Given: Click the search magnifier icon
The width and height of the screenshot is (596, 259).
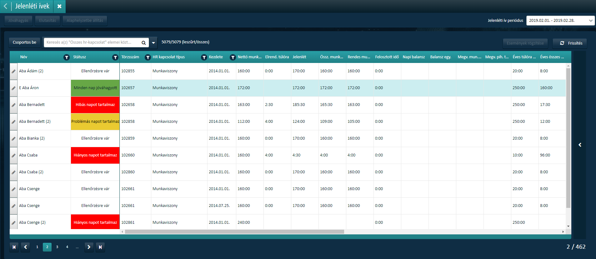Looking at the screenshot, I should click(143, 43).
